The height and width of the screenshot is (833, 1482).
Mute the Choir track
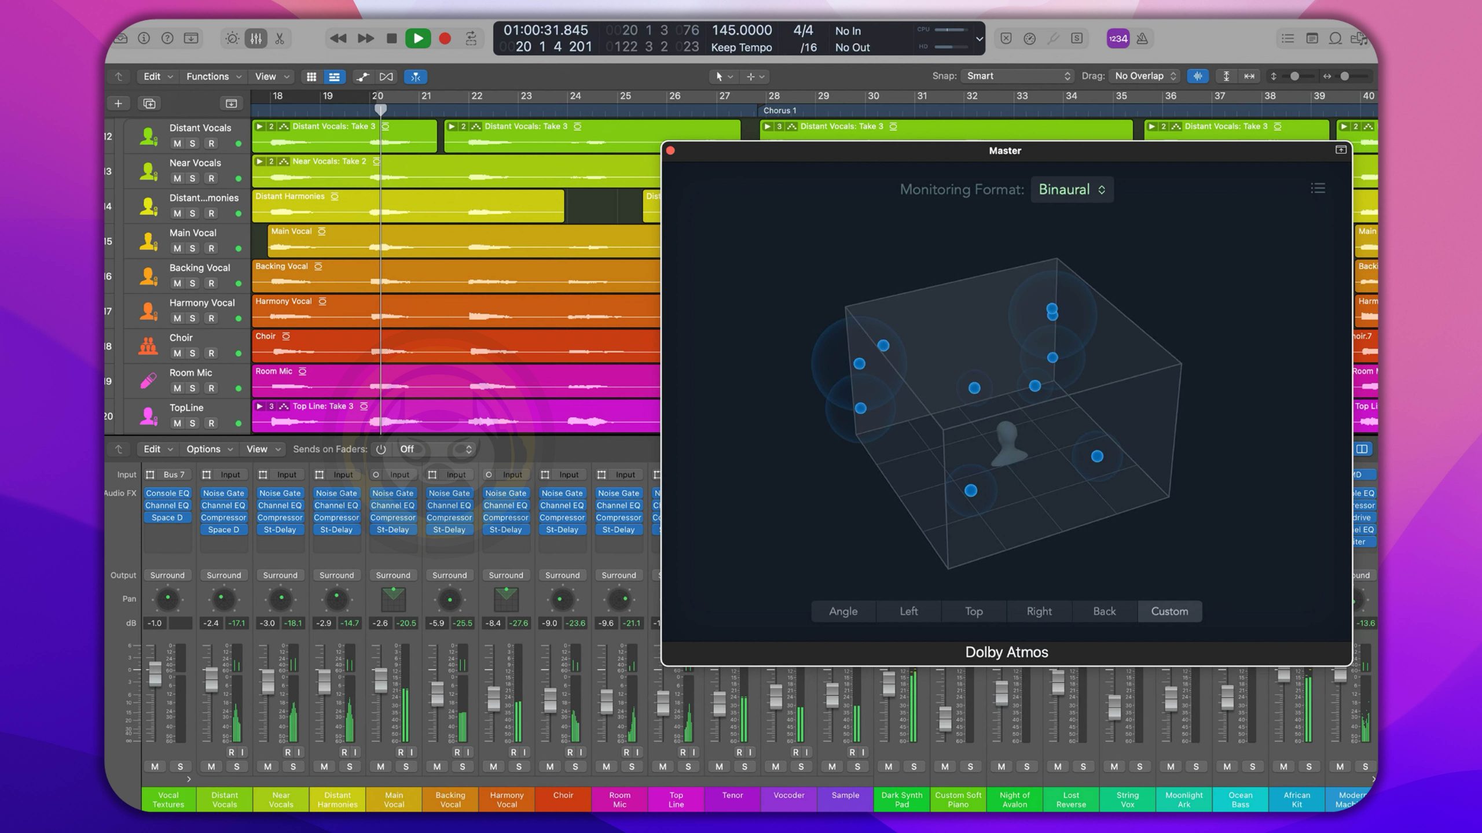pos(177,353)
